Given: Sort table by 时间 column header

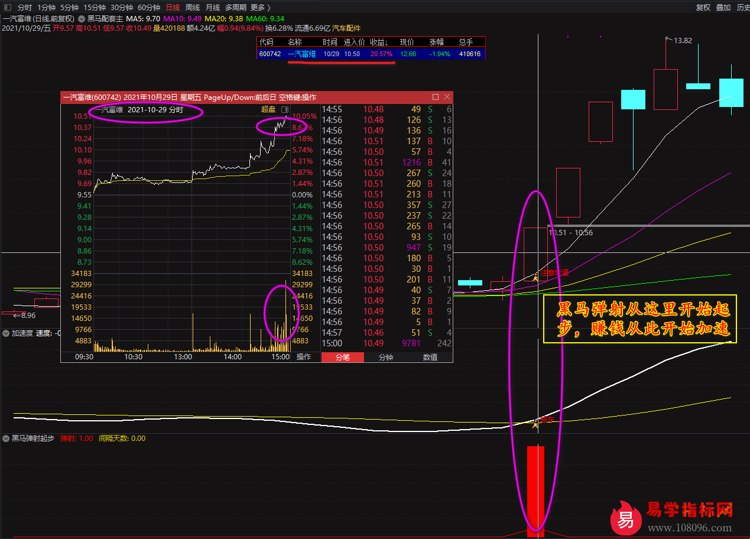Looking at the screenshot, I should point(330,42).
